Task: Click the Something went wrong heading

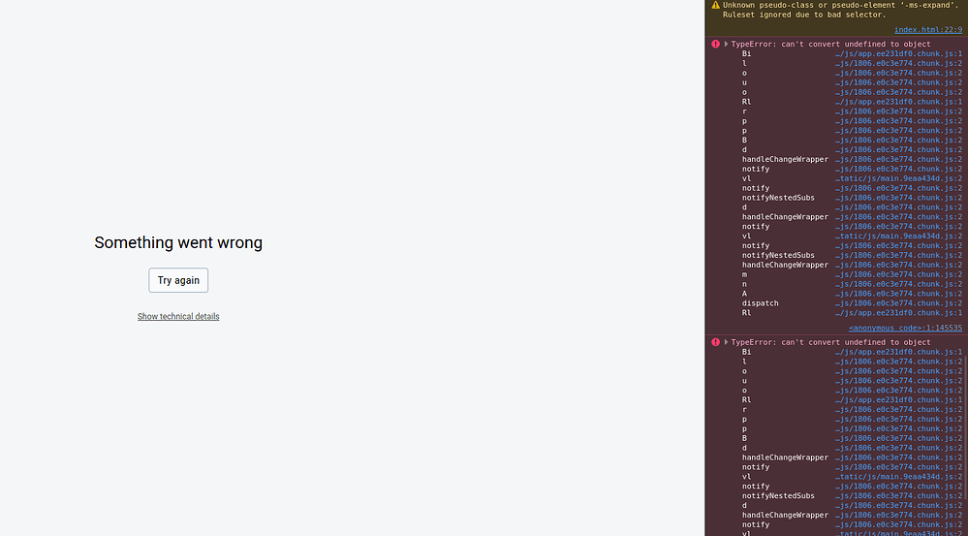Action: pos(178,242)
